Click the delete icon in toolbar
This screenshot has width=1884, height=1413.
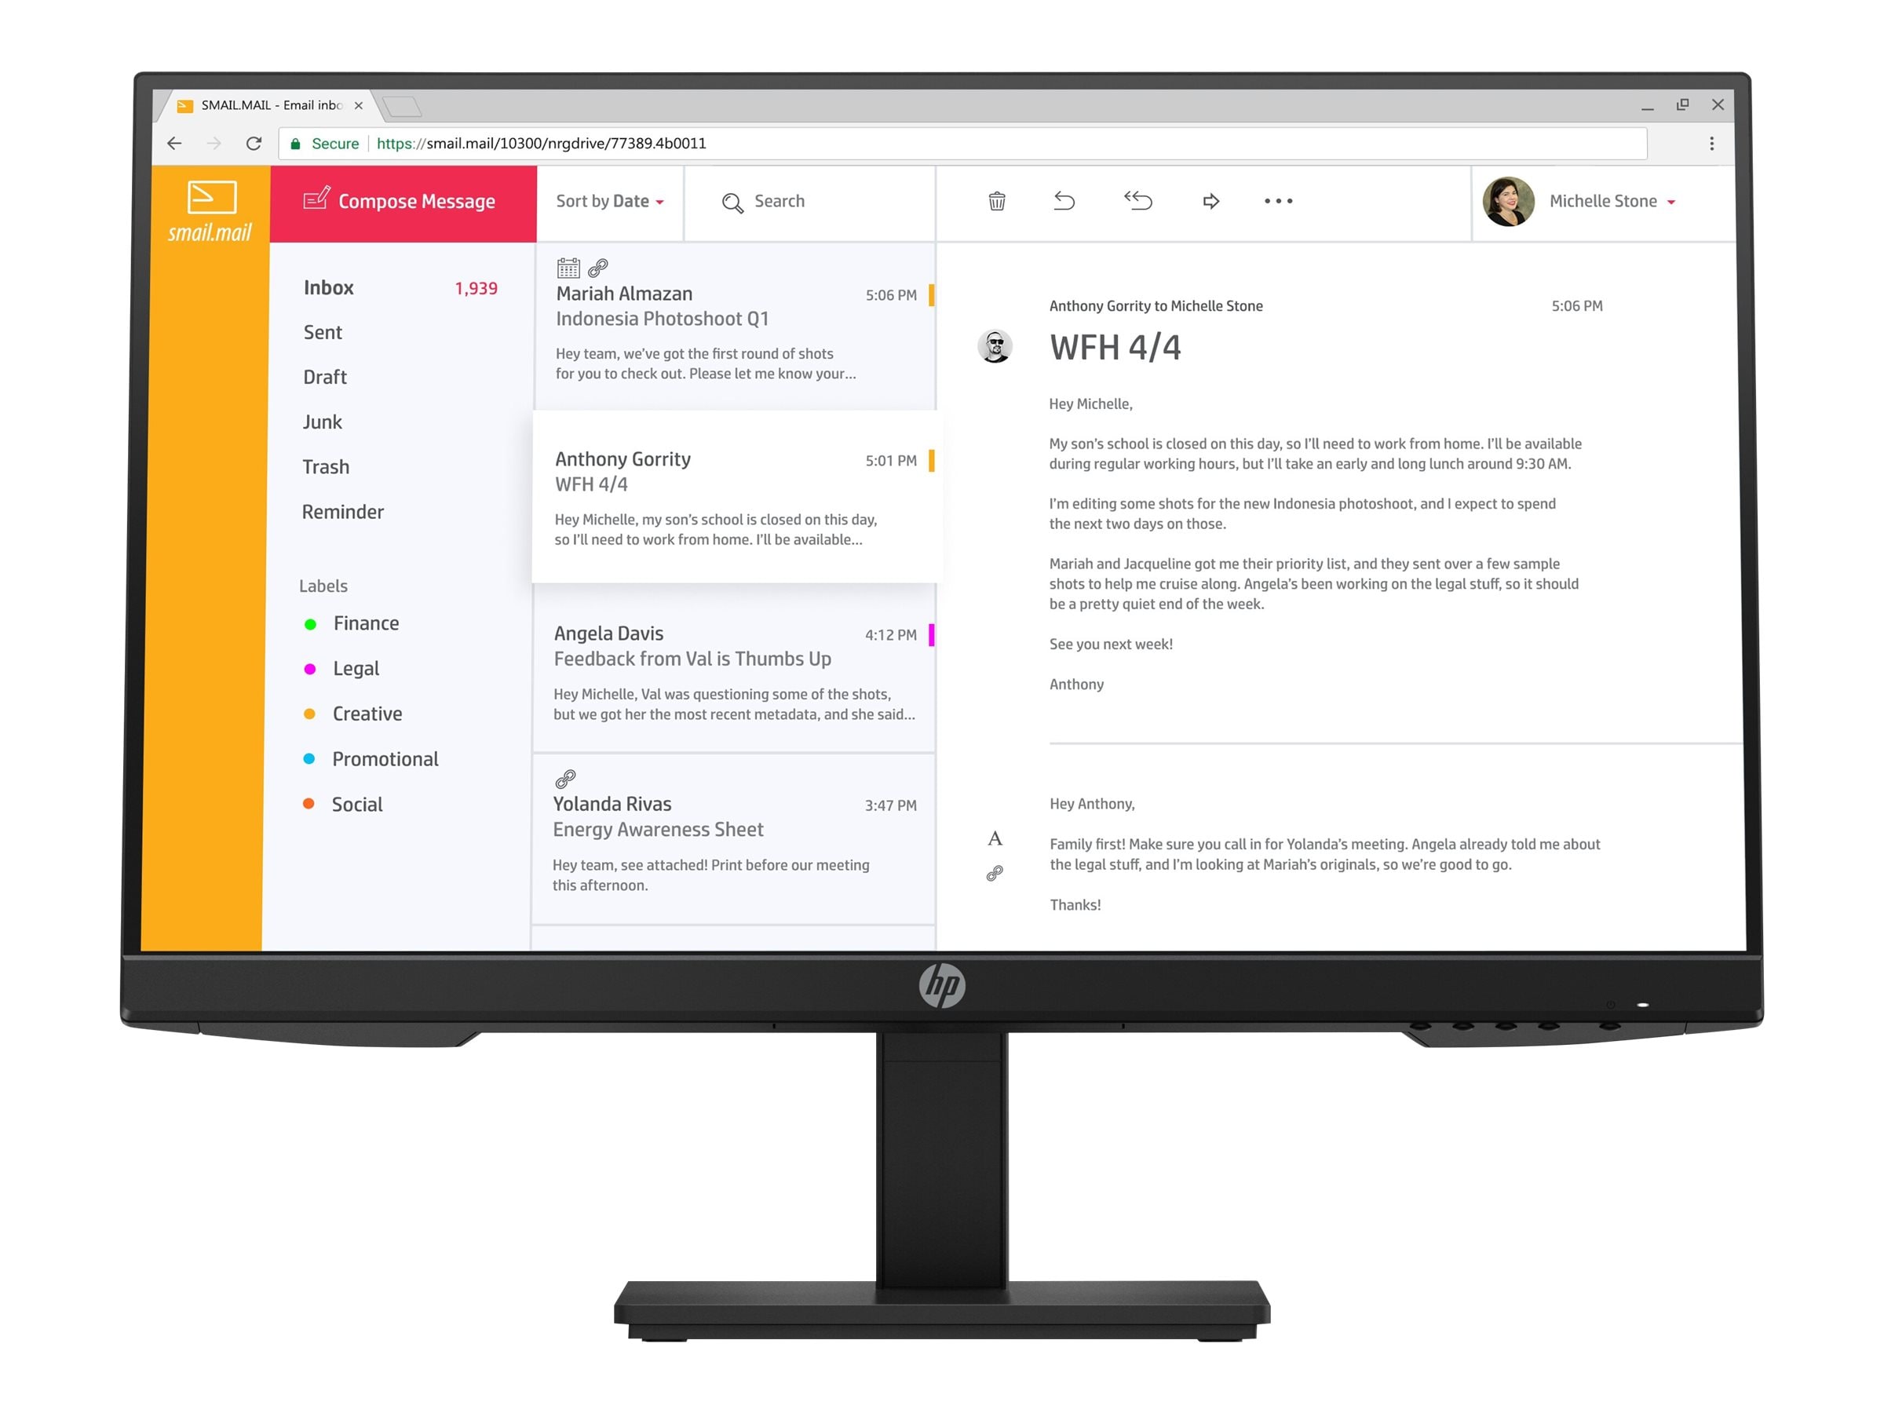[x=994, y=202]
